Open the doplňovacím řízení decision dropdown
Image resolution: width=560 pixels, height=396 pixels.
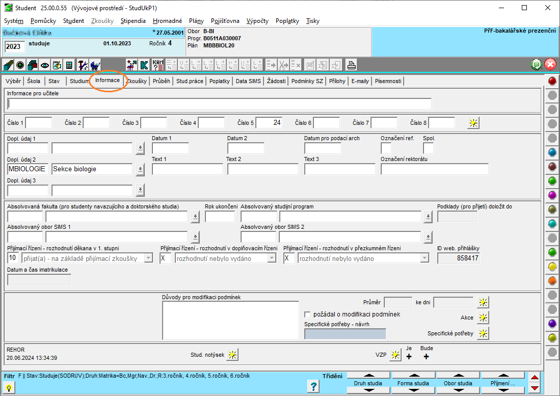(x=271, y=258)
